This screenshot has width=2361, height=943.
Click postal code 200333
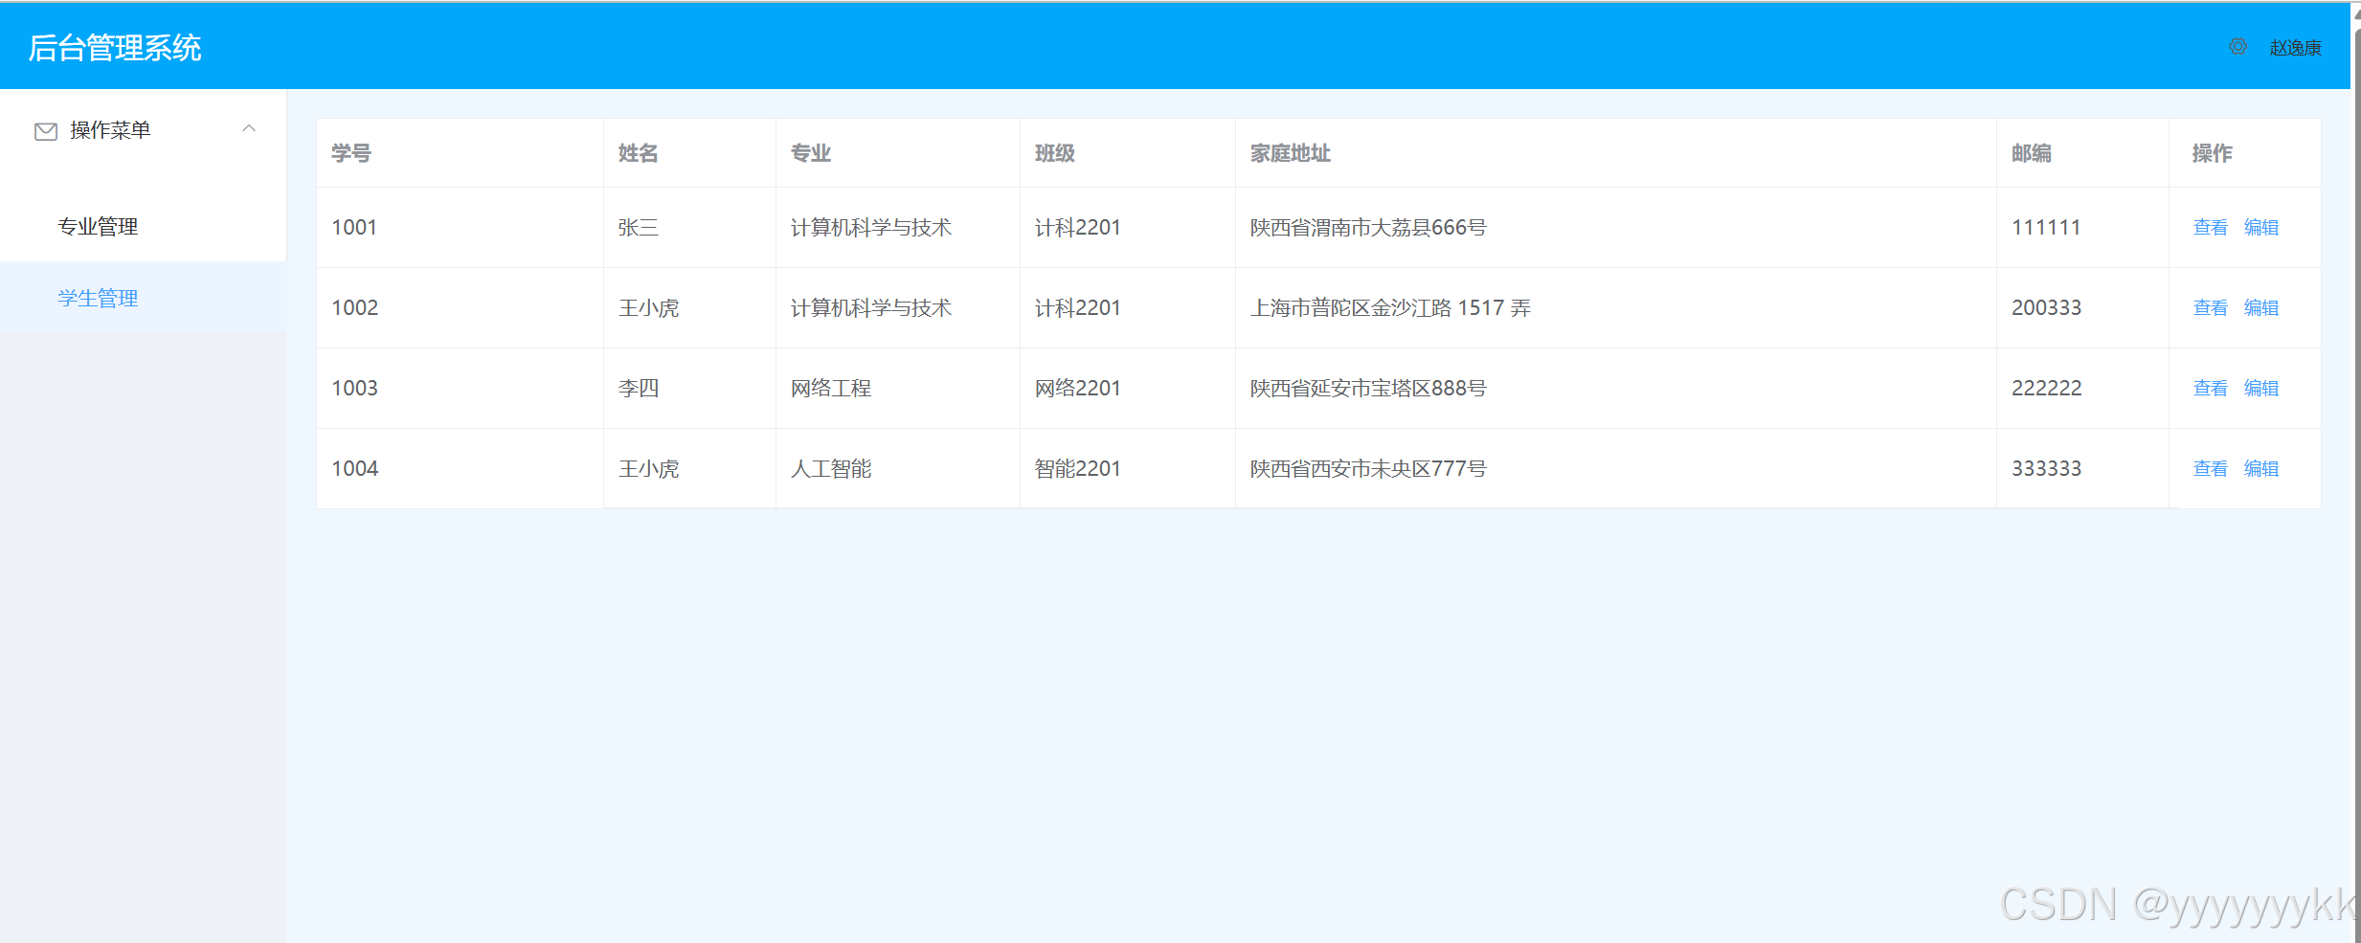click(x=2046, y=307)
